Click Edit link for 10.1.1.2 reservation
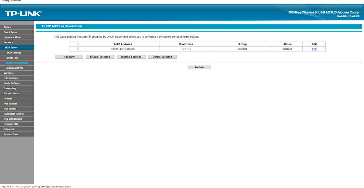The image size is (364, 188). 314,49
